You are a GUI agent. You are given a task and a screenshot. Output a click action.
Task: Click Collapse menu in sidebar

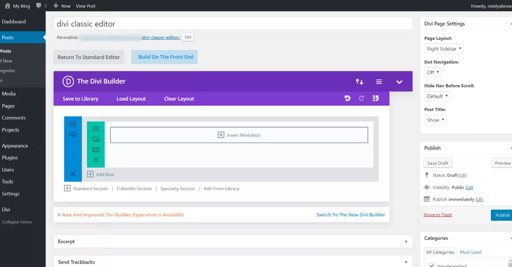click(x=16, y=222)
